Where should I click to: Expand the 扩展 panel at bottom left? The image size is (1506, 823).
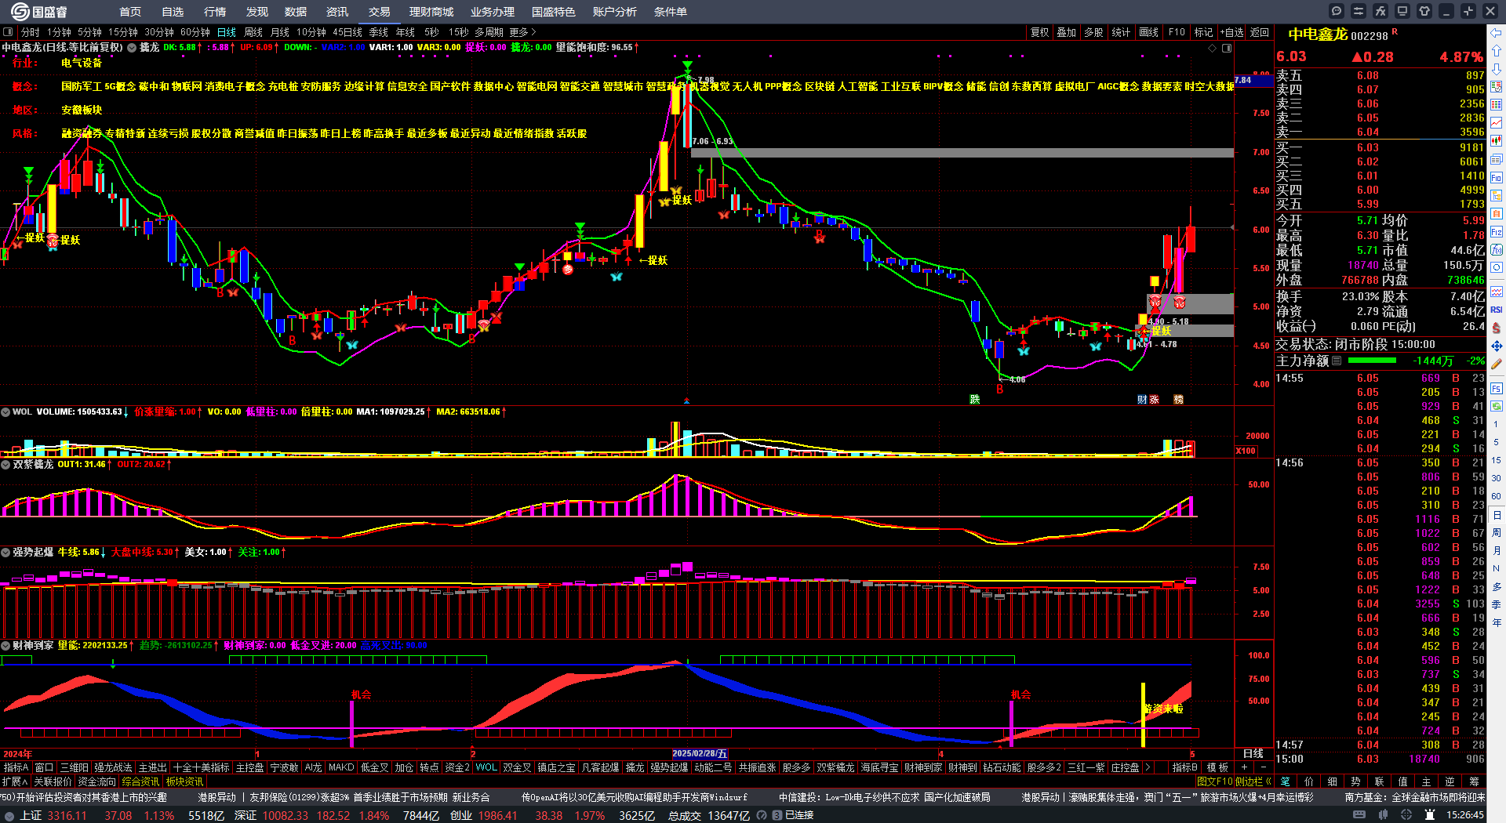point(15,781)
